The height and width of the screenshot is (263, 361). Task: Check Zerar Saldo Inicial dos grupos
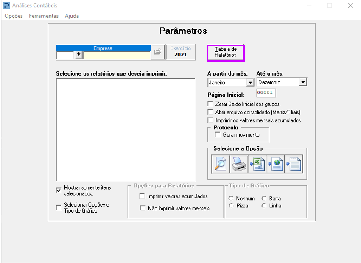[x=210, y=104]
